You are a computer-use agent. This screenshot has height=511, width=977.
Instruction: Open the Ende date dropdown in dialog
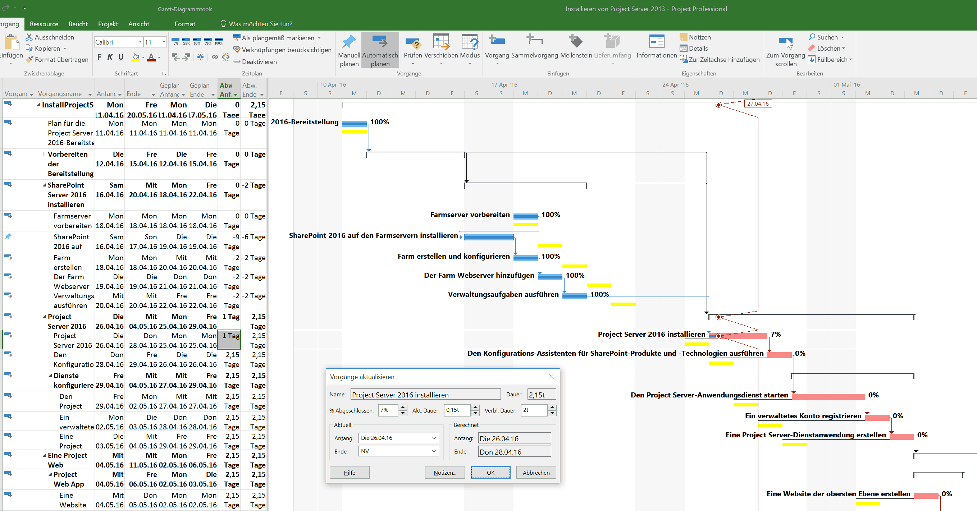tap(434, 451)
